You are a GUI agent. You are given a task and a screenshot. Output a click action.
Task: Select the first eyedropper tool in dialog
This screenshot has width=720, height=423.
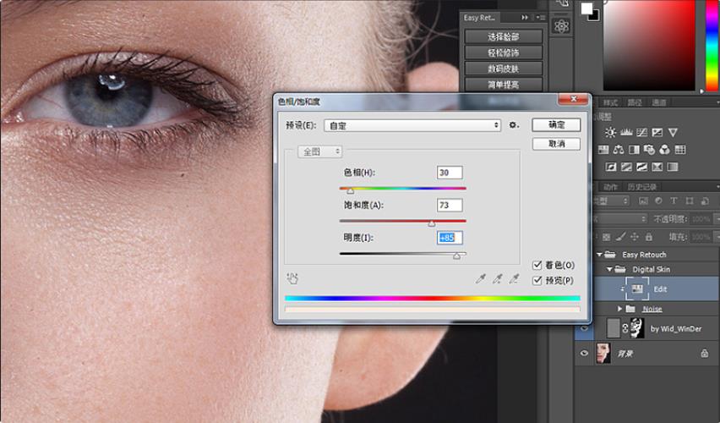481,278
